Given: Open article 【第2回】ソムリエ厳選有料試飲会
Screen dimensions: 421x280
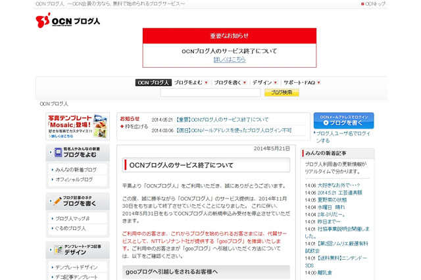Looking at the screenshot, I should tap(337, 247).
